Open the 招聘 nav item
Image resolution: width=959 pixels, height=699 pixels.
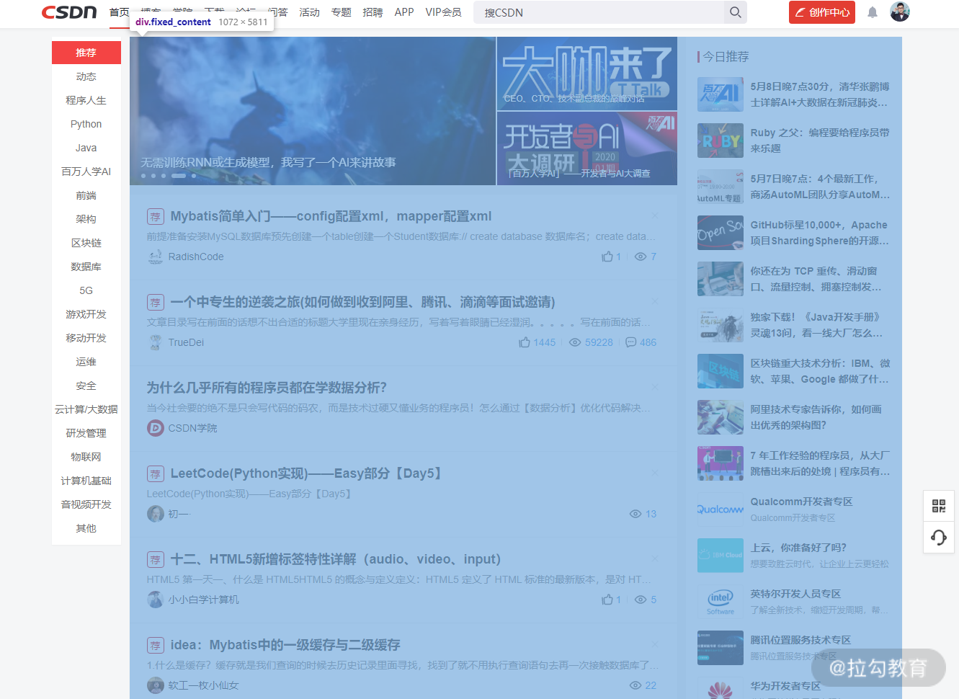point(373,12)
